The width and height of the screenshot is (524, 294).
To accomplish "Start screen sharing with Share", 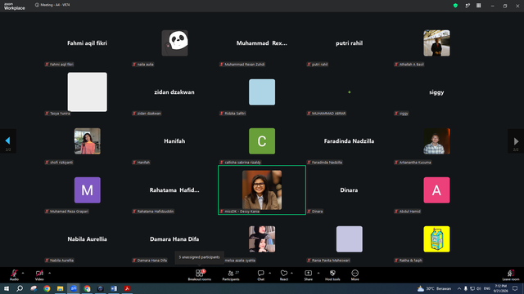I will [308, 275].
